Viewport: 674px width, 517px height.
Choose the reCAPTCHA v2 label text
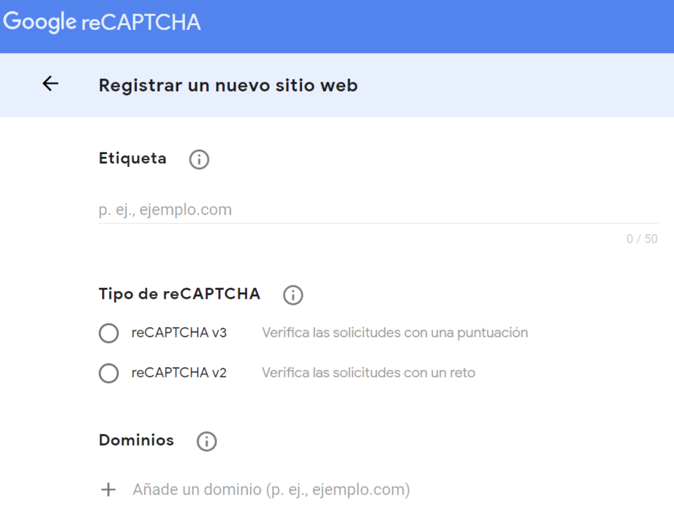[x=179, y=373]
